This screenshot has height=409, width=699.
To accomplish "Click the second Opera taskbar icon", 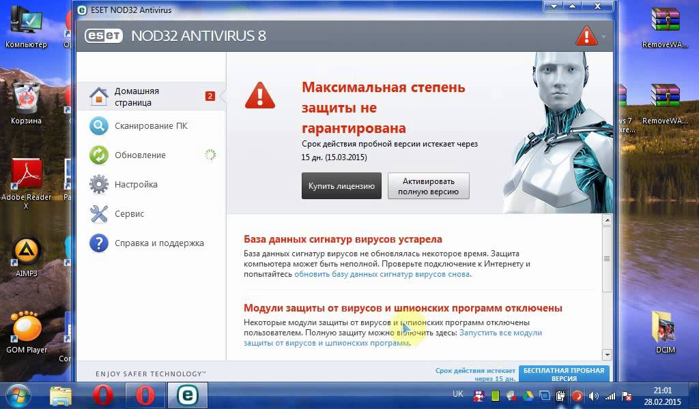I will [145, 395].
